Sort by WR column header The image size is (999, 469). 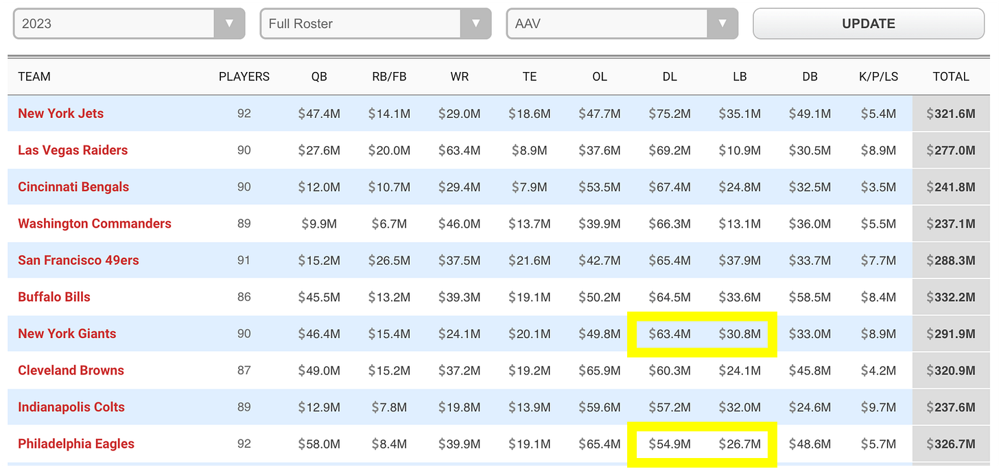click(x=460, y=77)
